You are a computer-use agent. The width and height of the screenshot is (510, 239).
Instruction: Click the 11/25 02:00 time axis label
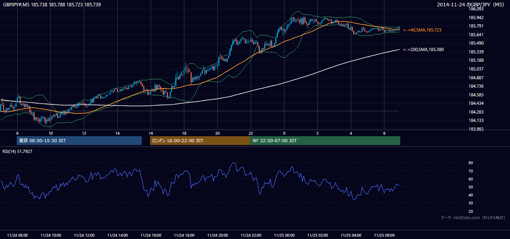click(317, 235)
